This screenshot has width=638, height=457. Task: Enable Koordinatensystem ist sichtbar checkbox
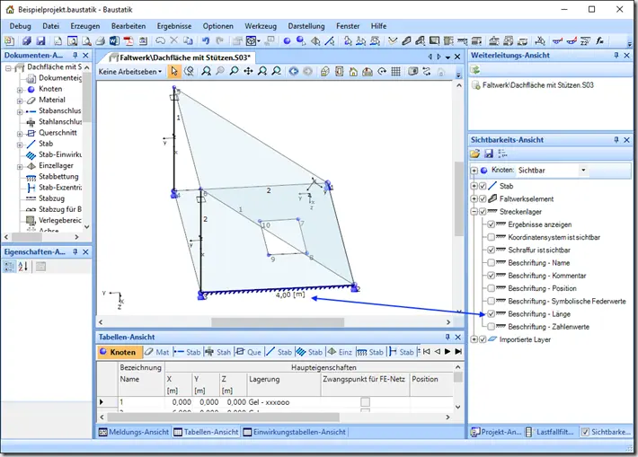(492, 237)
